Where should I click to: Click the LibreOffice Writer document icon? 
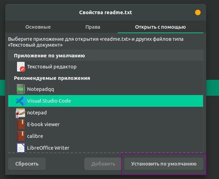point(21,148)
